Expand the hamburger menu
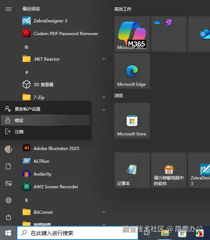210x240 pixels. (x=8, y=9)
